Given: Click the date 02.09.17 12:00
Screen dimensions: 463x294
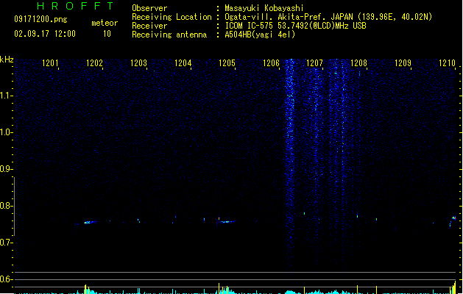Looking at the screenshot, I should (x=45, y=34).
